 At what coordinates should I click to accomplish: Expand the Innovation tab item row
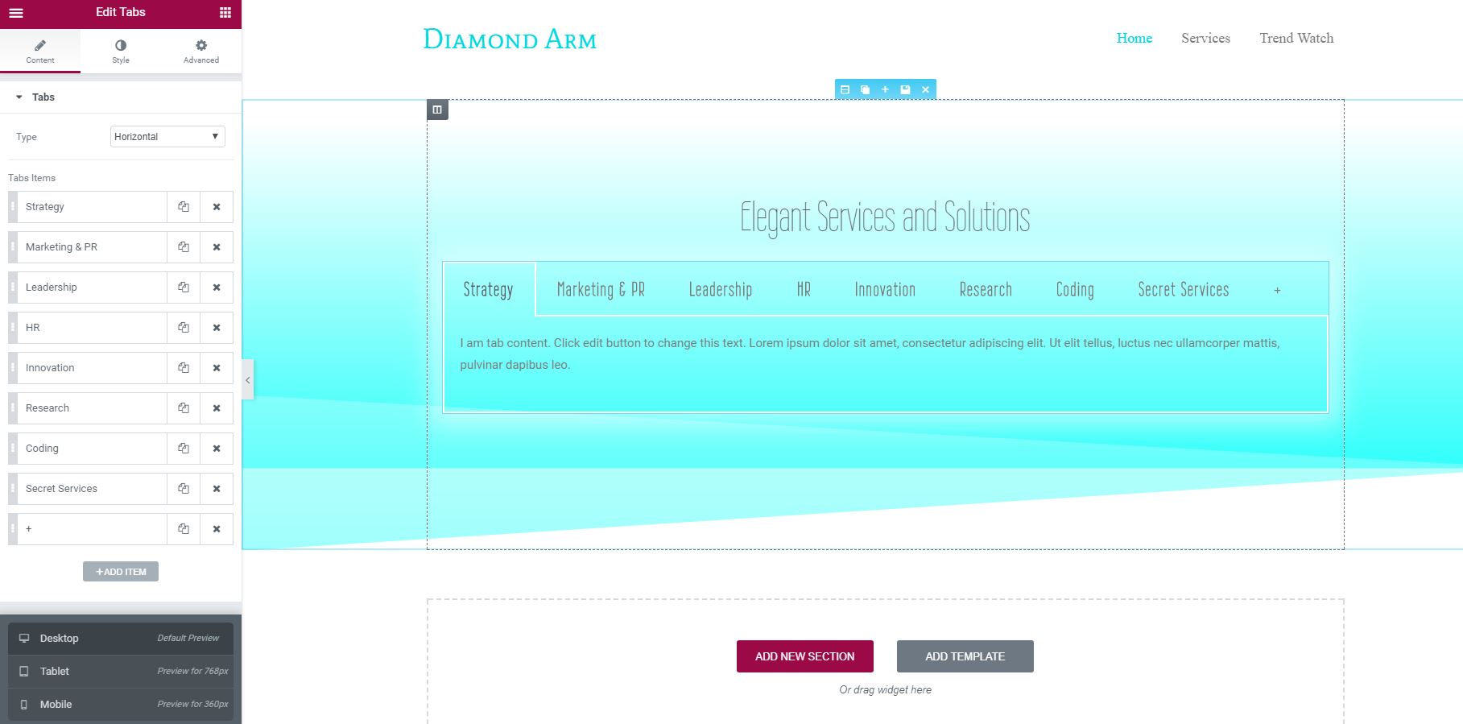[x=92, y=368]
